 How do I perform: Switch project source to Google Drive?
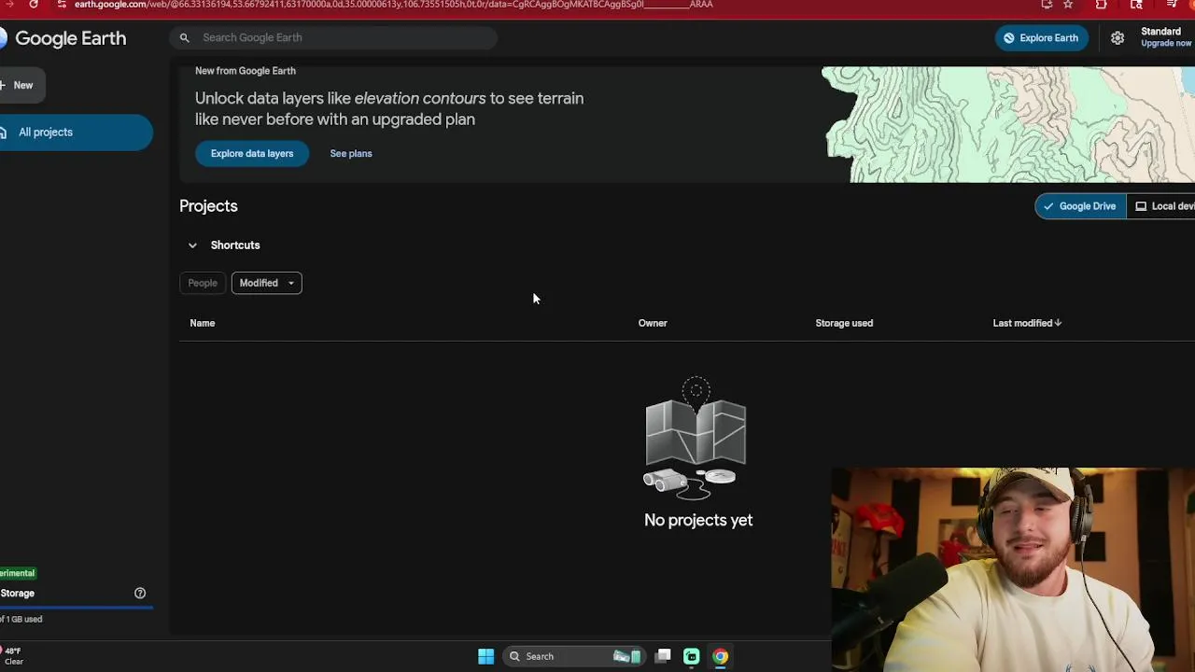[1080, 206]
